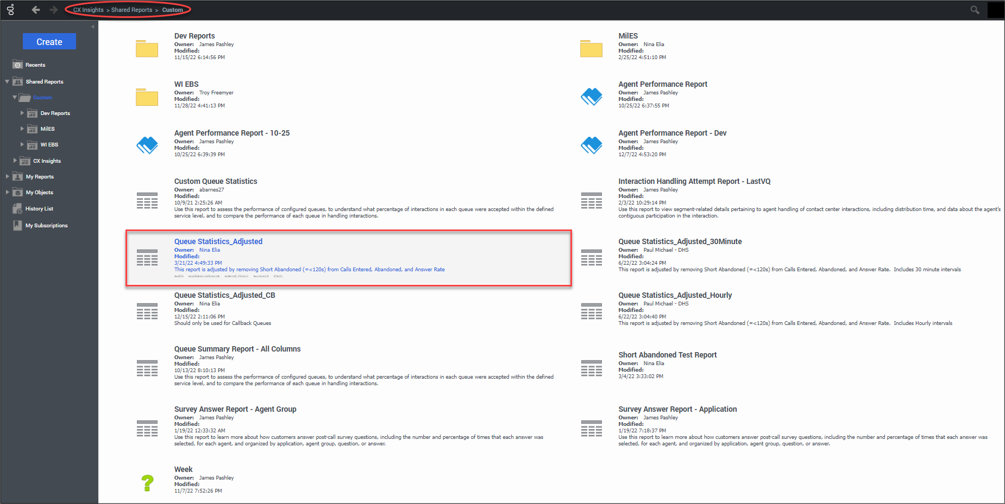Click Shared Reports in the breadcrumb

tap(131, 10)
